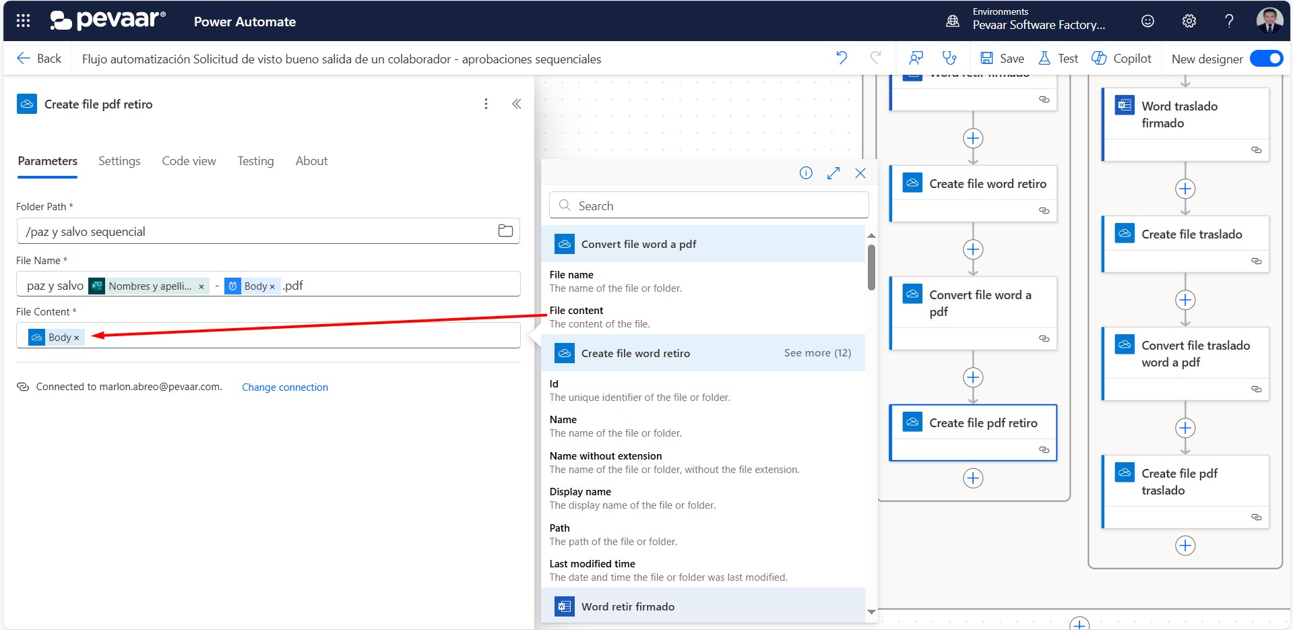
Task: Expand the dynamic content popup to full size
Action: (833, 173)
